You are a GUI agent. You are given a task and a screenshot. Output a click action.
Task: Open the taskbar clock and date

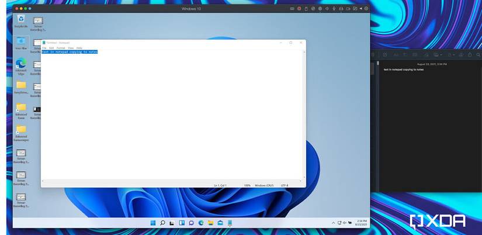(362, 223)
